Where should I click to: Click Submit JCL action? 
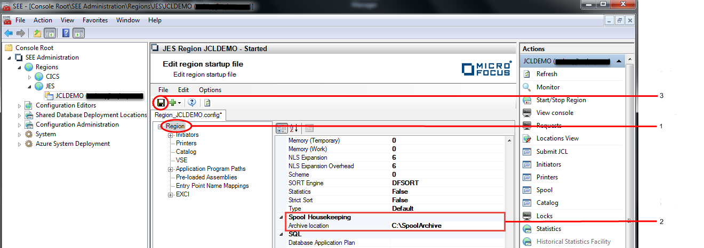[x=552, y=151]
